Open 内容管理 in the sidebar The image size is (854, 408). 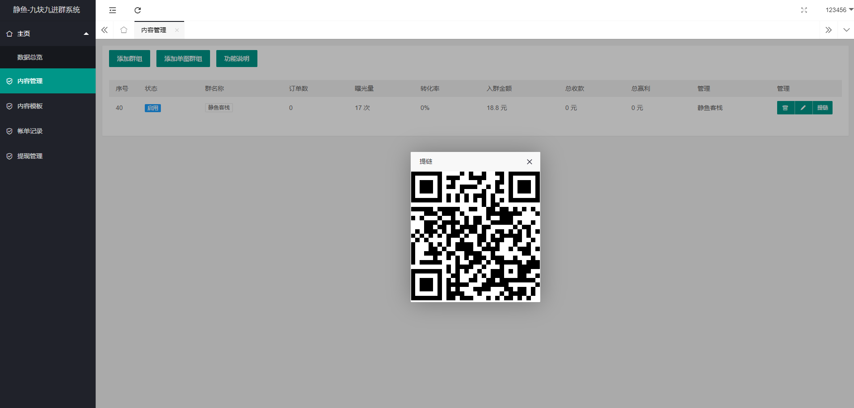(48, 81)
